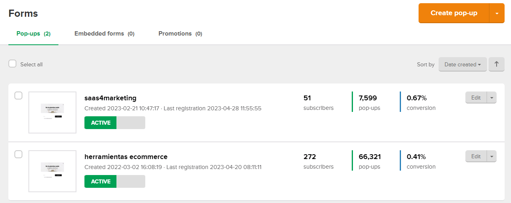
Task: Open the herramientas ecommerce Edit dropdown arrow
Action: point(491,157)
